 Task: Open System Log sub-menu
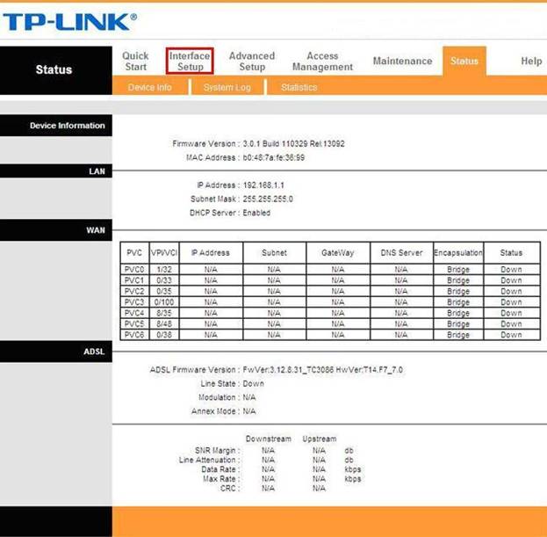pos(227,87)
